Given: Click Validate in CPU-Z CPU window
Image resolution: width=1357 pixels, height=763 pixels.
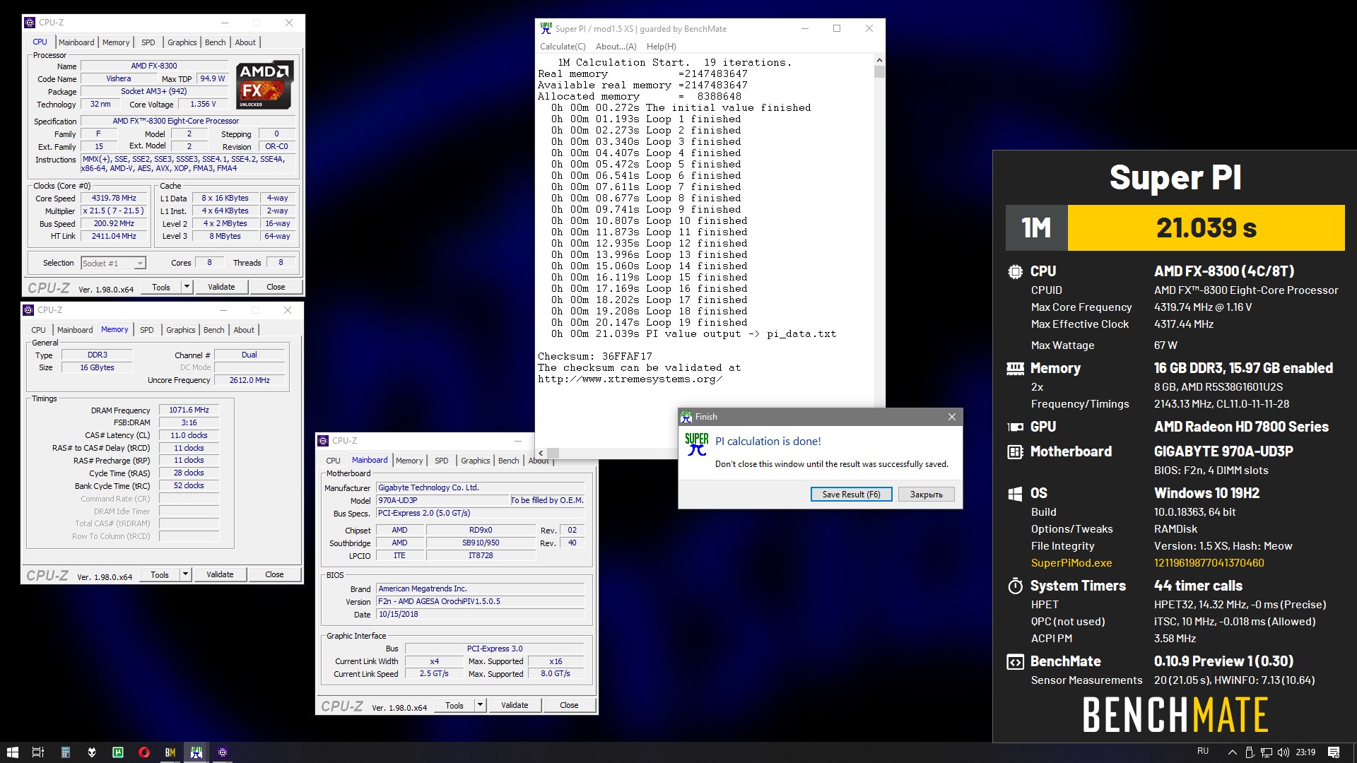Looking at the screenshot, I should [x=221, y=287].
